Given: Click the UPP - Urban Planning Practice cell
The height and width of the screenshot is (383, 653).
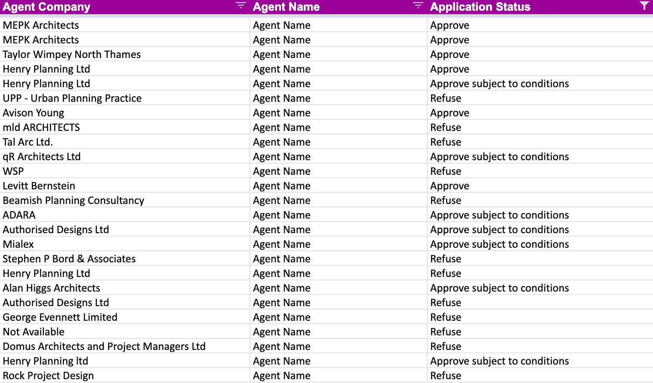Looking at the screenshot, I should click(72, 98).
